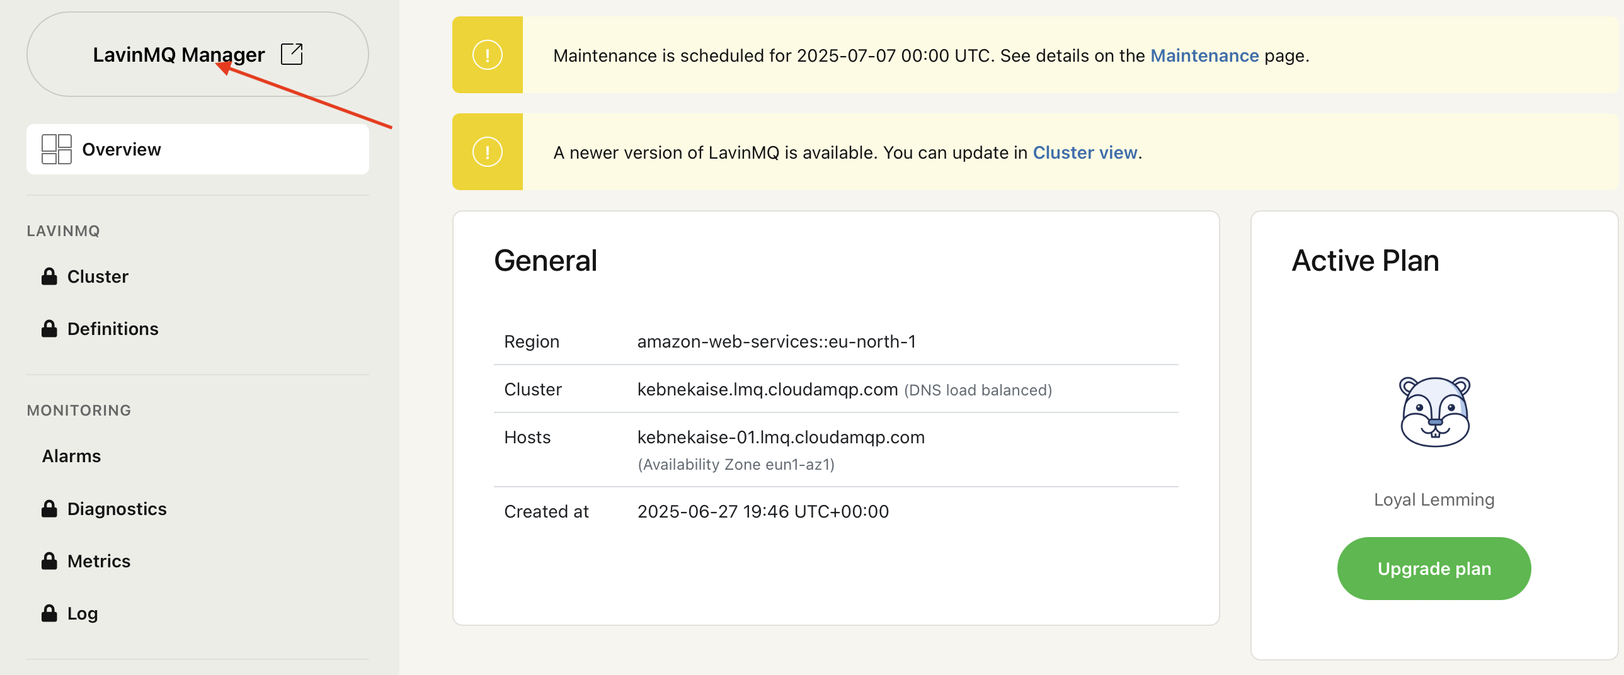Click the Region row label
The image size is (1624, 675).
[532, 342]
